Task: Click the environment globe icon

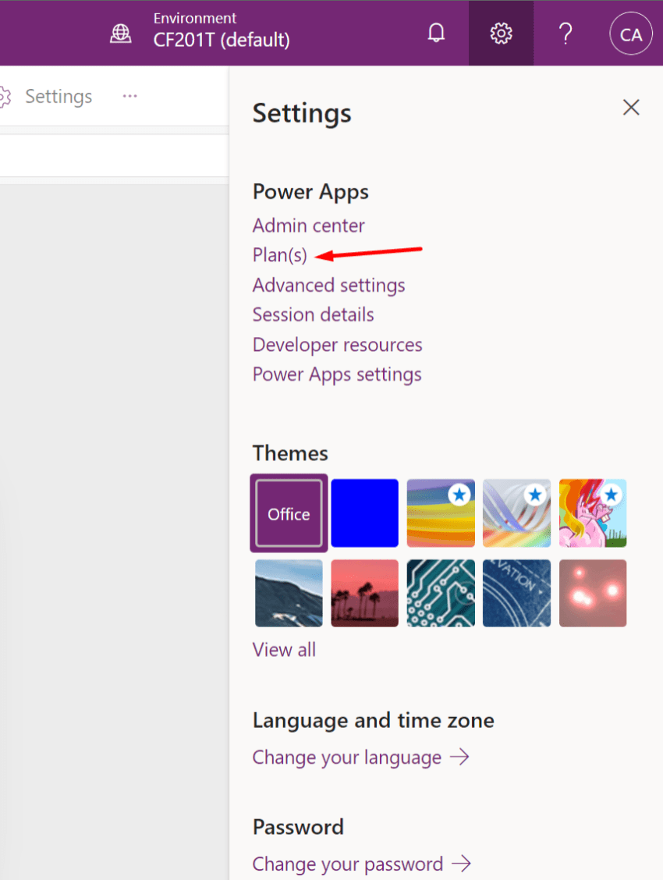Action: click(x=121, y=34)
